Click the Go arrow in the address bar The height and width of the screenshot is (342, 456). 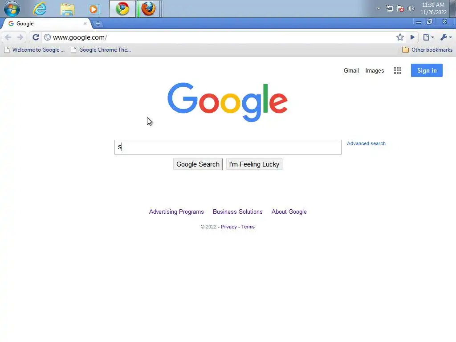click(x=412, y=37)
